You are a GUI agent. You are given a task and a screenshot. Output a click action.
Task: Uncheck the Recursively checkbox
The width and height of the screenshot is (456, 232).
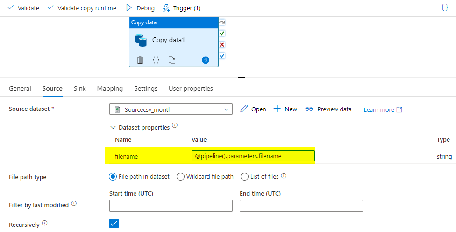tap(114, 224)
